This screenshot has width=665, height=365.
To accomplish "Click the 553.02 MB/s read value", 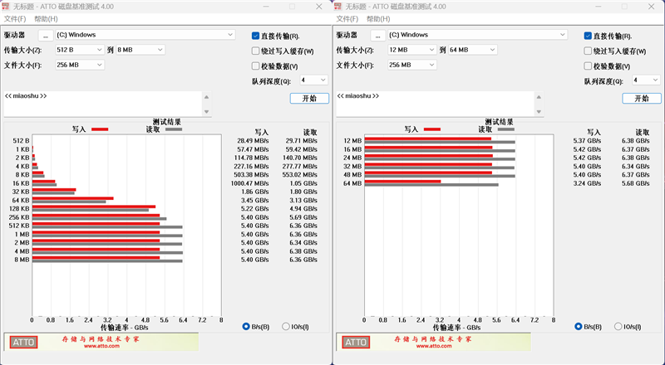I will [300, 175].
